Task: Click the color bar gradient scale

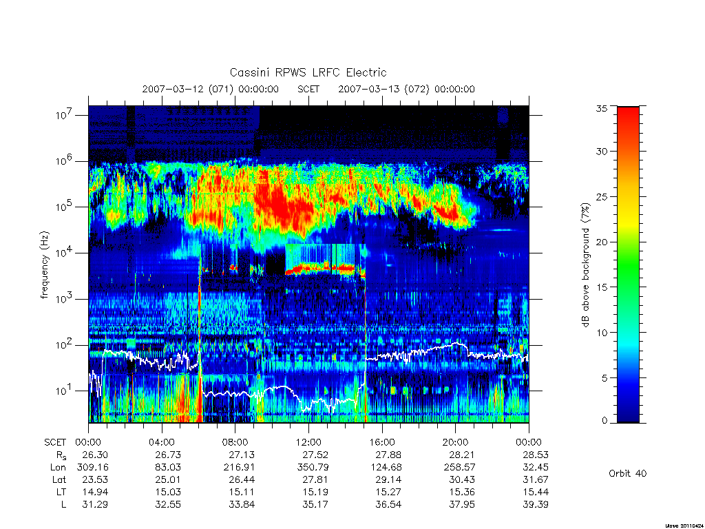Action: click(628, 264)
